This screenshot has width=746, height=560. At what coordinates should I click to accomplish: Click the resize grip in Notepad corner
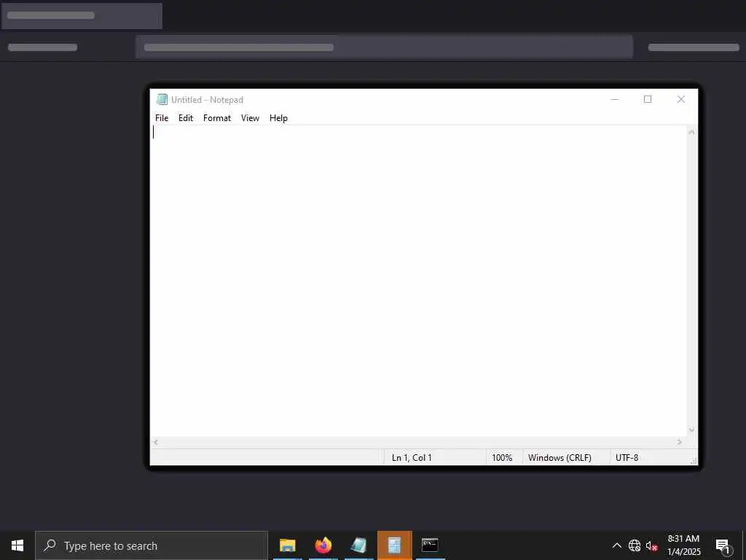(x=694, y=461)
